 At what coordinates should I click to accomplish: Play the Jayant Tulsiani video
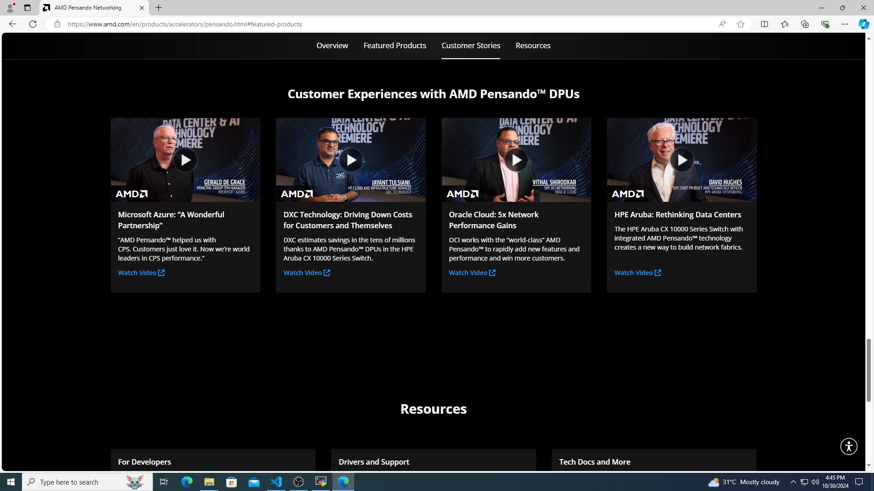click(x=351, y=160)
